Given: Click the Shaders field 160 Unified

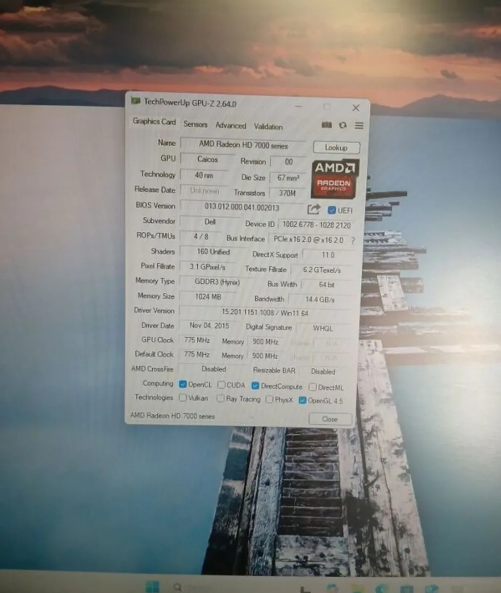Looking at the screenshot, I should pyautogui.click(x=213, y=252).
